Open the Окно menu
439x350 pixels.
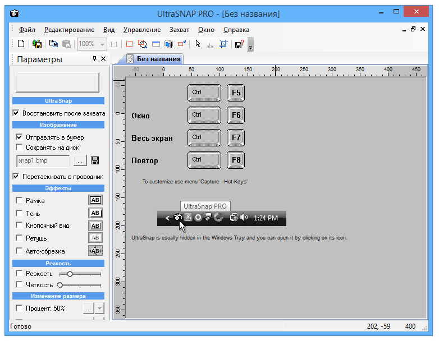click(206, 30)
